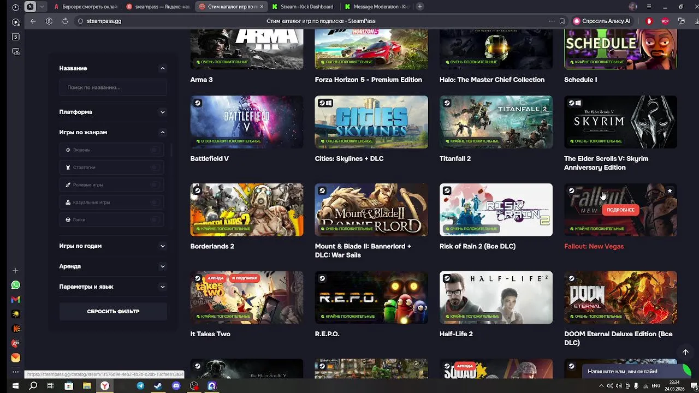Open the R.E.P.O. game thumbnail

371,297
